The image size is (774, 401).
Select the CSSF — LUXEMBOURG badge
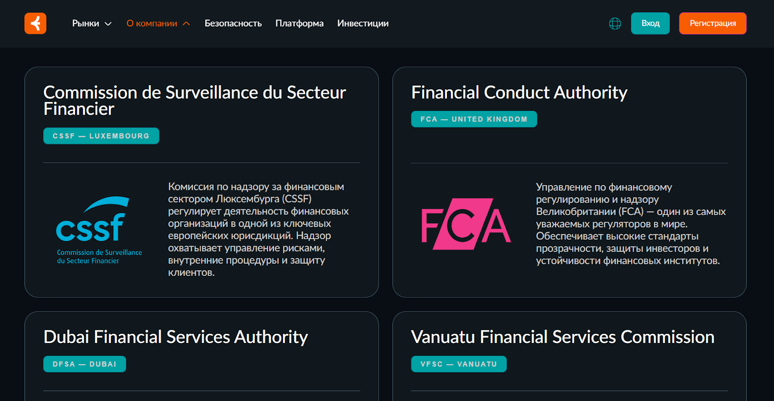tap(101, 136)
